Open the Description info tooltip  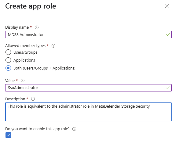33,99
